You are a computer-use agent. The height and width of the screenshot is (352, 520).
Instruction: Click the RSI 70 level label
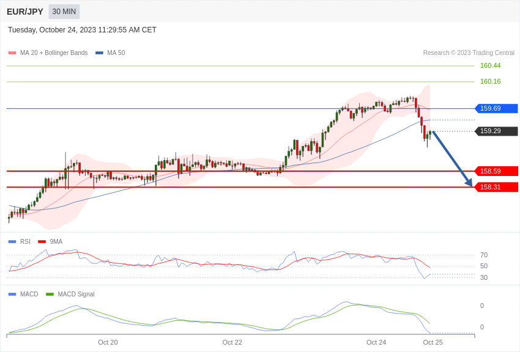484,255
